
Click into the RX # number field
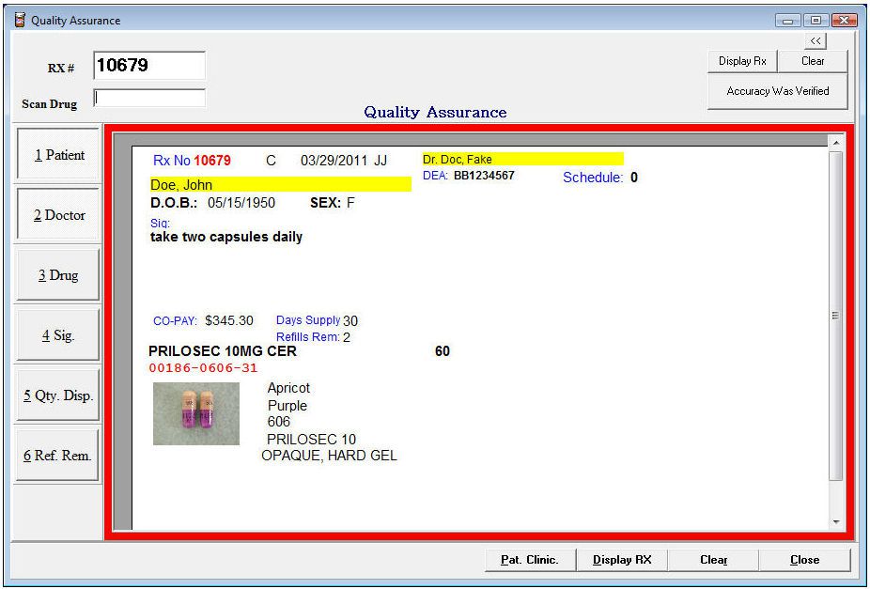point(149,66)
